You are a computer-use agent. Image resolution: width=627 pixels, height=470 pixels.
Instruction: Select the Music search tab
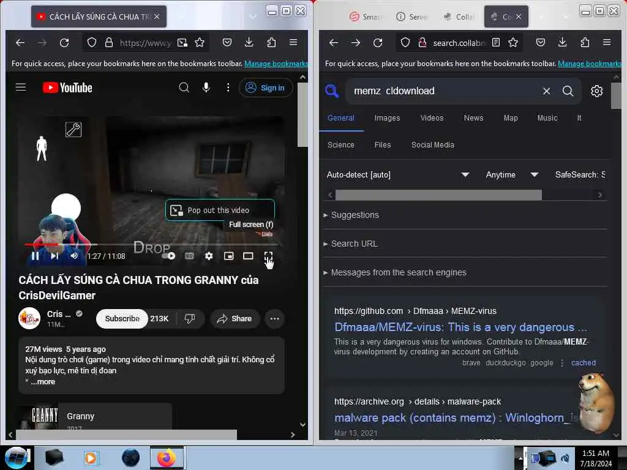click(x=547, y=118)
